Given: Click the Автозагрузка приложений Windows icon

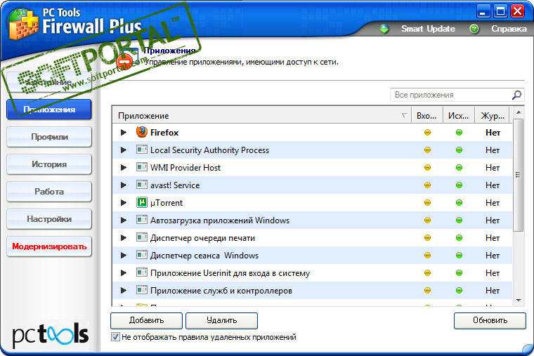Looking at the screenshot, I should [142, 220].
